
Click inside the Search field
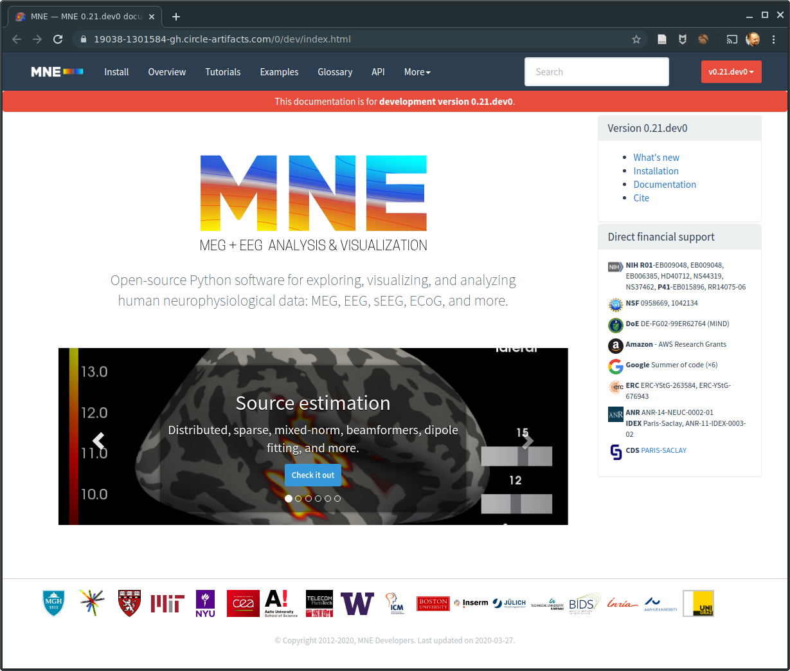click(x=596, y=71)
